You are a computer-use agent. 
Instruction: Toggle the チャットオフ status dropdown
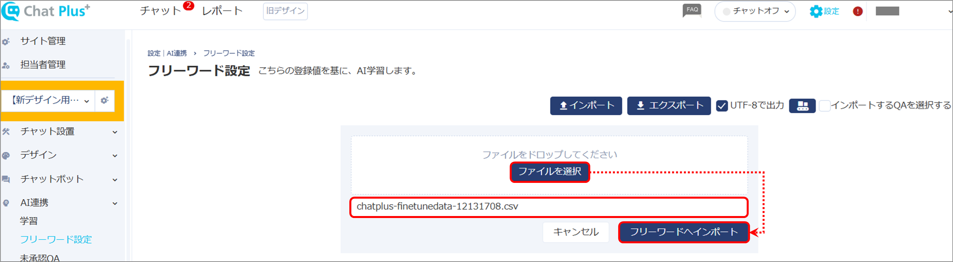(755, 11)
